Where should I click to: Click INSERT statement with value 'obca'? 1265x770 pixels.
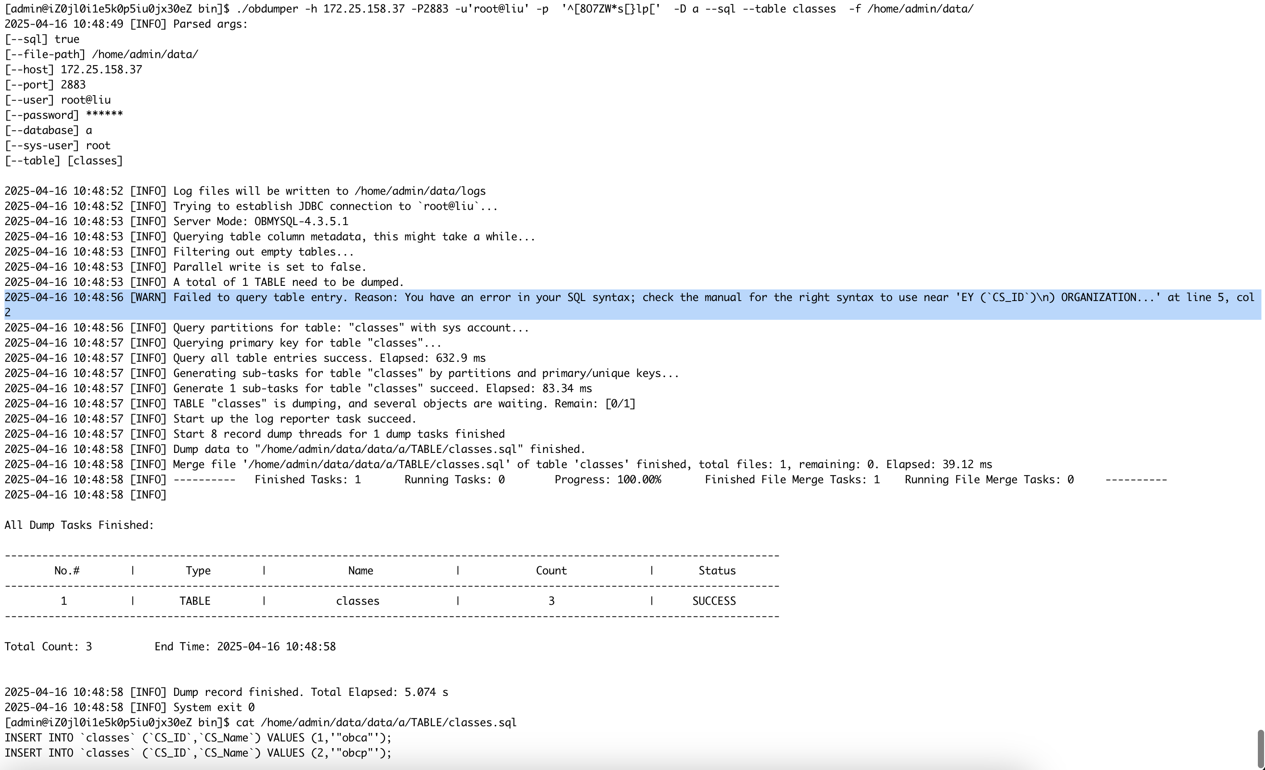(198, 738)
